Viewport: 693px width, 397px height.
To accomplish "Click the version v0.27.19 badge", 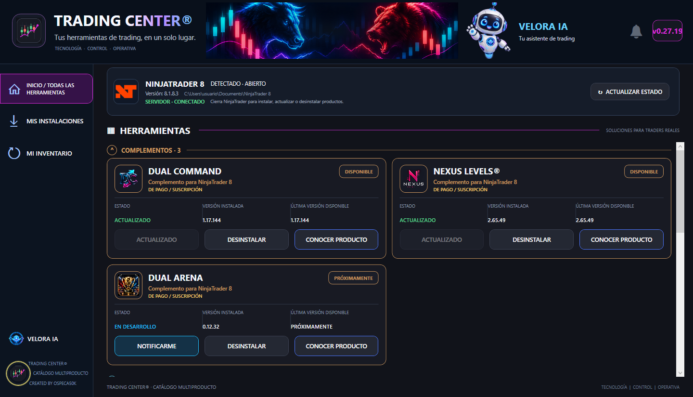I will pyautogui.click(x=667, y=31).
